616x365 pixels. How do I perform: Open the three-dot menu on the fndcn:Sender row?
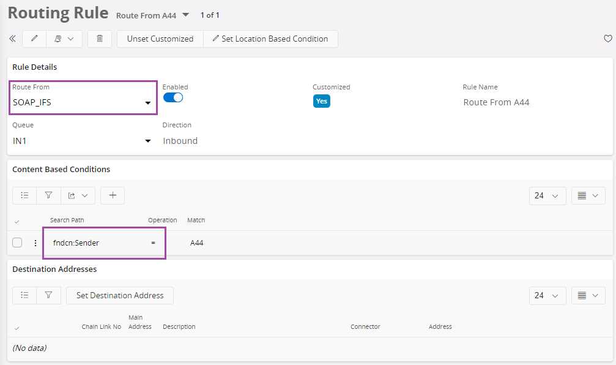tap(35, 243)
